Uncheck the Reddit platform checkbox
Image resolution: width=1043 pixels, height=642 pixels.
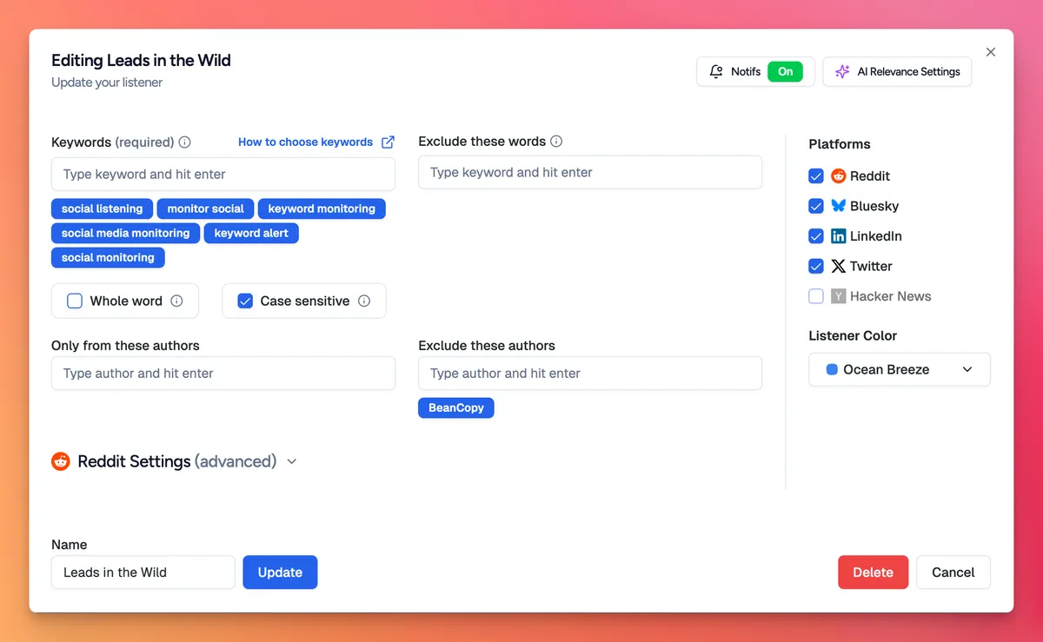(x=816, y=175)
